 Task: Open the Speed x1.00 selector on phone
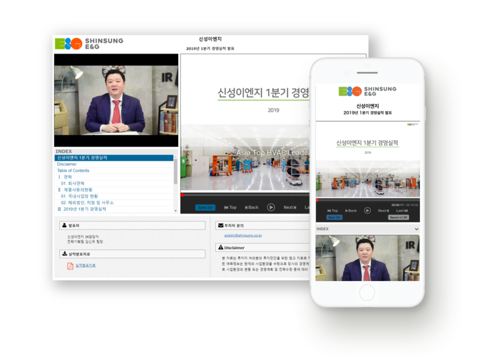399,218
